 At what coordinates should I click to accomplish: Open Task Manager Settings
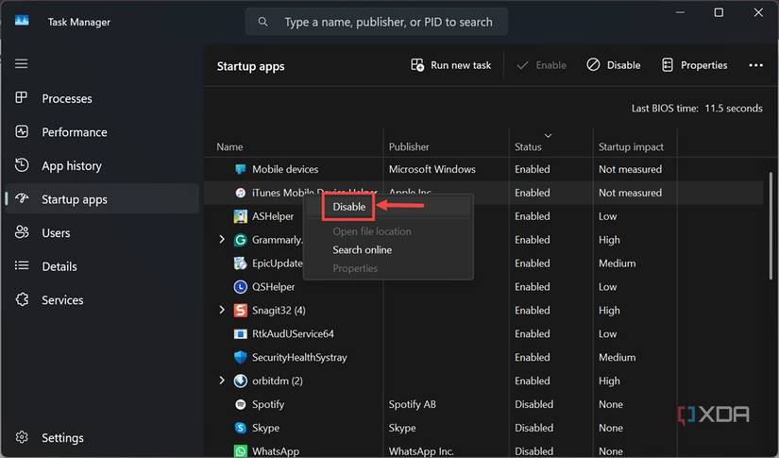click(x=62, y=437)
